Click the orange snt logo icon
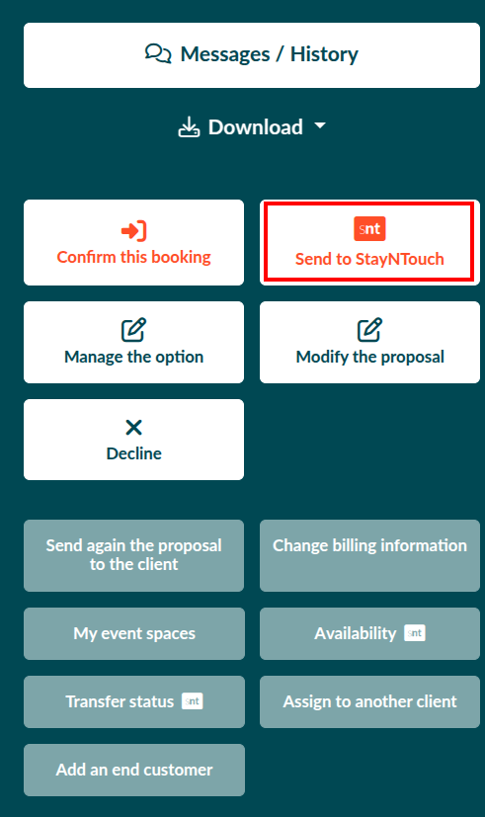This screenshot has width=485, height=817. [x=369, y=229]
